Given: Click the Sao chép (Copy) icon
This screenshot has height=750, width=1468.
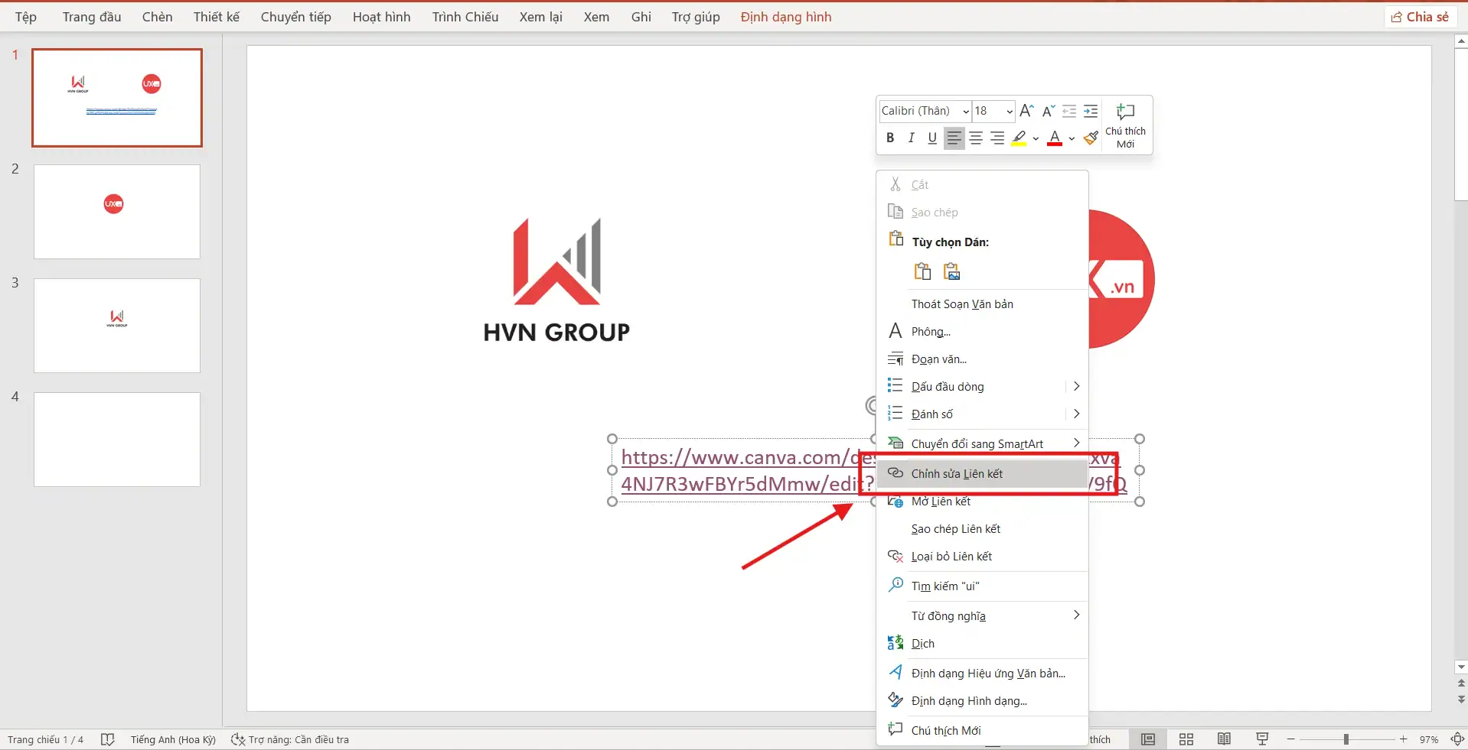Looking at the screenshot, I should [x=895, y=212].
